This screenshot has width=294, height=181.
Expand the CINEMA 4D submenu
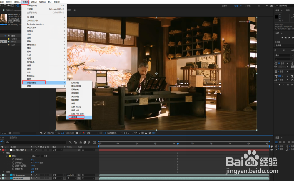44,20
